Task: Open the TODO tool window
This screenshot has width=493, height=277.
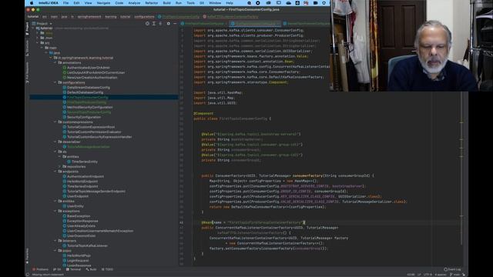Action: point(108,269)
